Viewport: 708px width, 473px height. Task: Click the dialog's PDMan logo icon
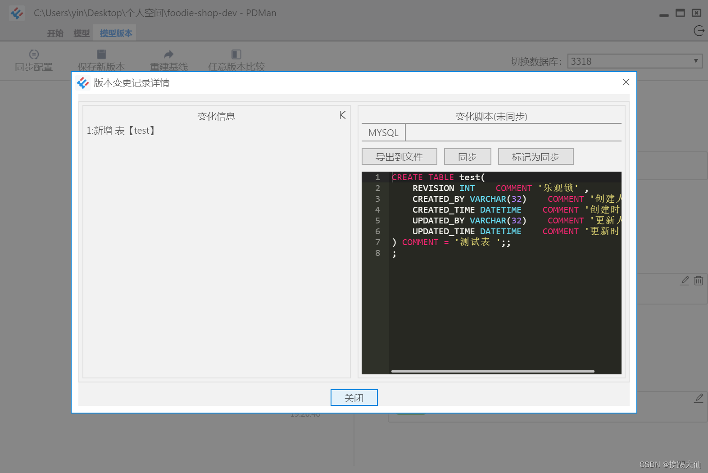pyautogui.click(x=83, y=83)
